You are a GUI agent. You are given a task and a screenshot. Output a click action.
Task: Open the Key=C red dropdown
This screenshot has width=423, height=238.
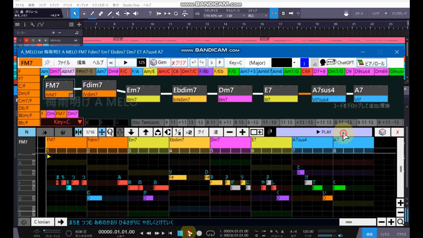(62, 122)
